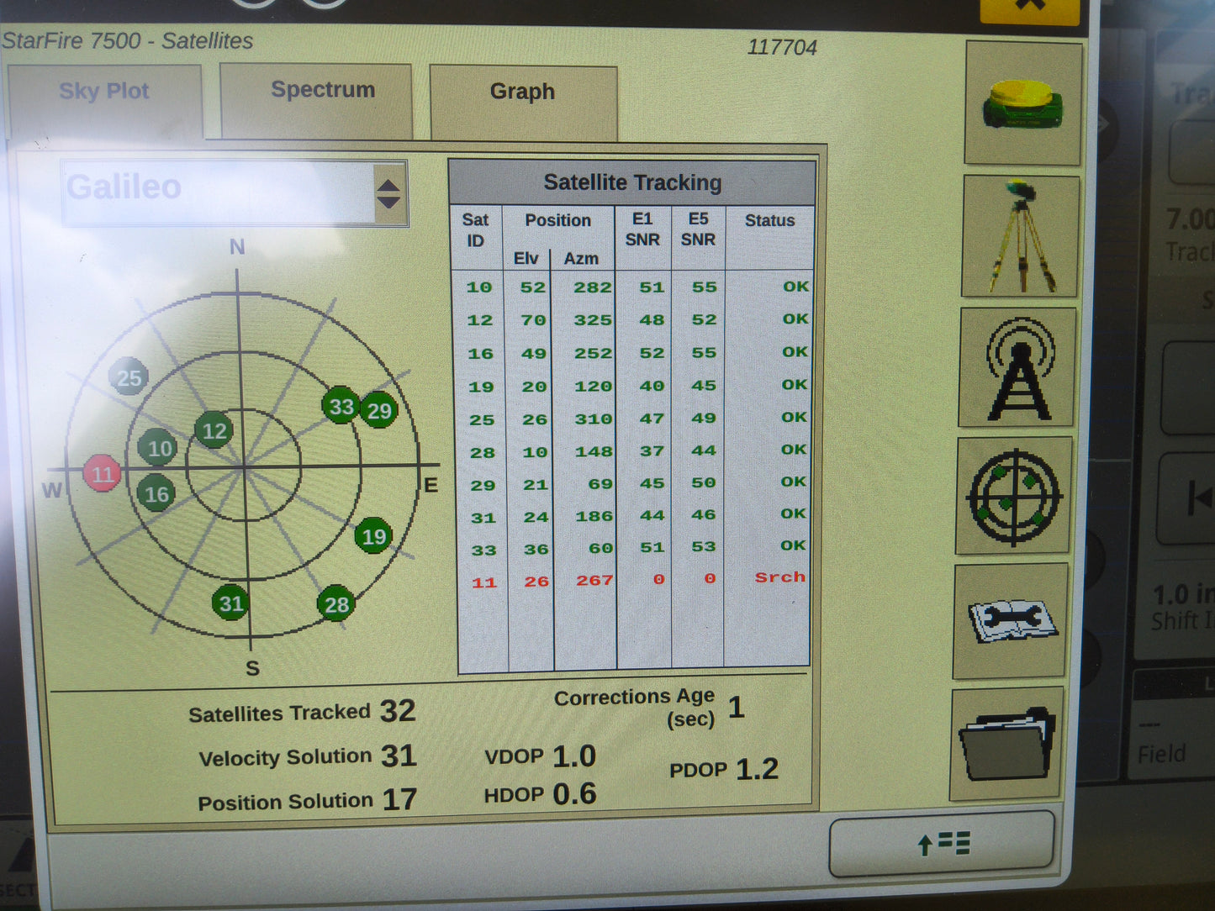Open the survey tripod icon
Screen dimensions: 1215x911
1020,236
